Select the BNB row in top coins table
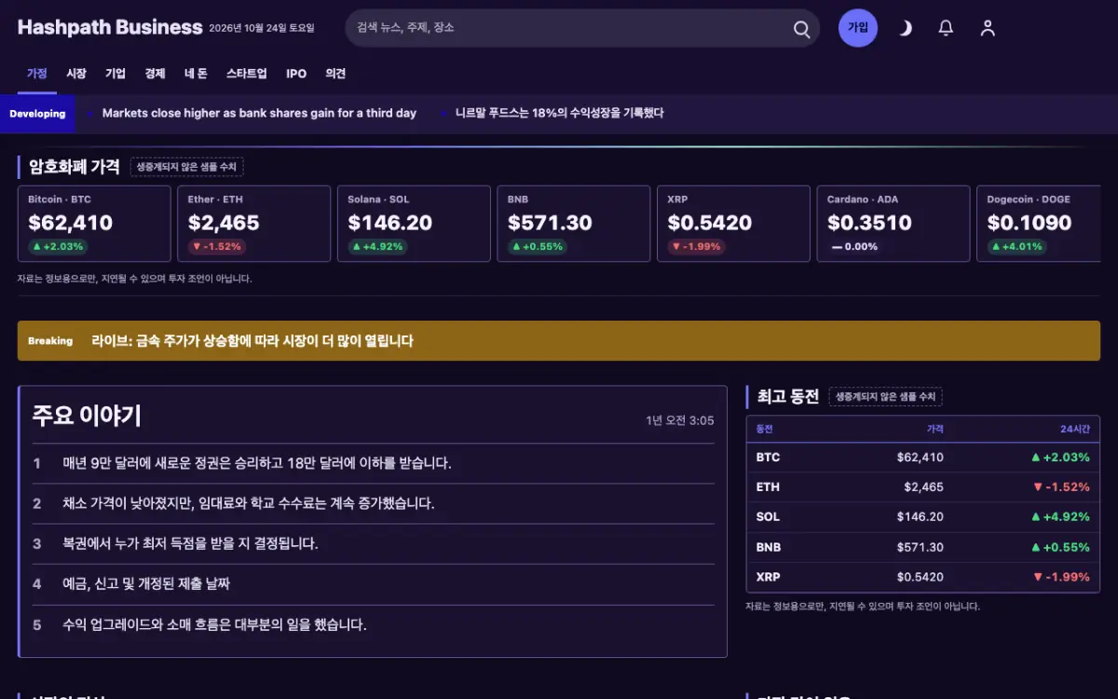Viewport: 1118px width, 699px height. (922, 547)
